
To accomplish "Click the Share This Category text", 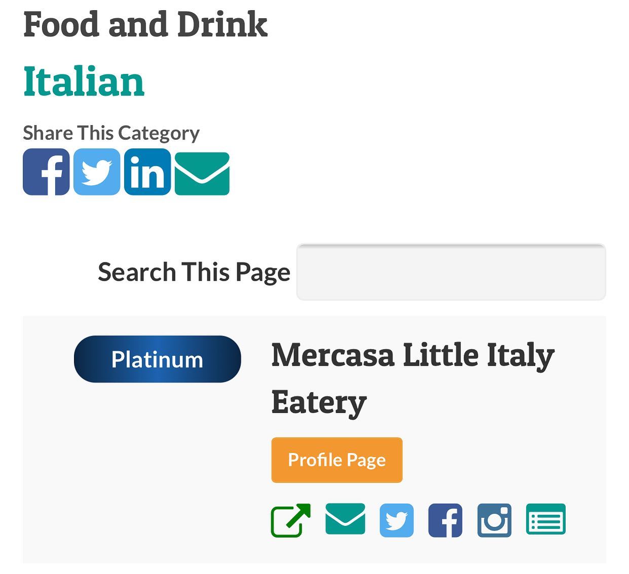I will click(112, 133).
